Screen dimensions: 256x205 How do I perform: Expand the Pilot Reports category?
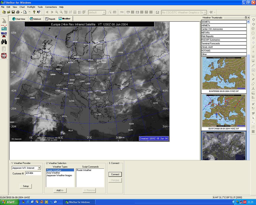224,36
